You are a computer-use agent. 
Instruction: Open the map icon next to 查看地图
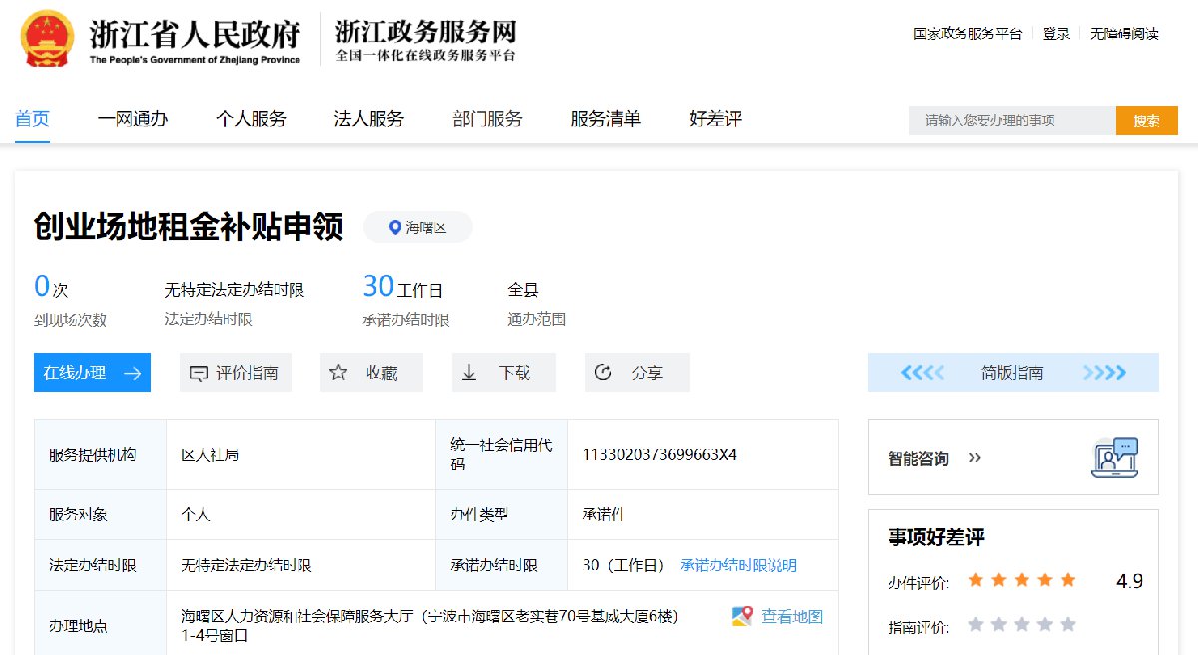tap(741, 616)
